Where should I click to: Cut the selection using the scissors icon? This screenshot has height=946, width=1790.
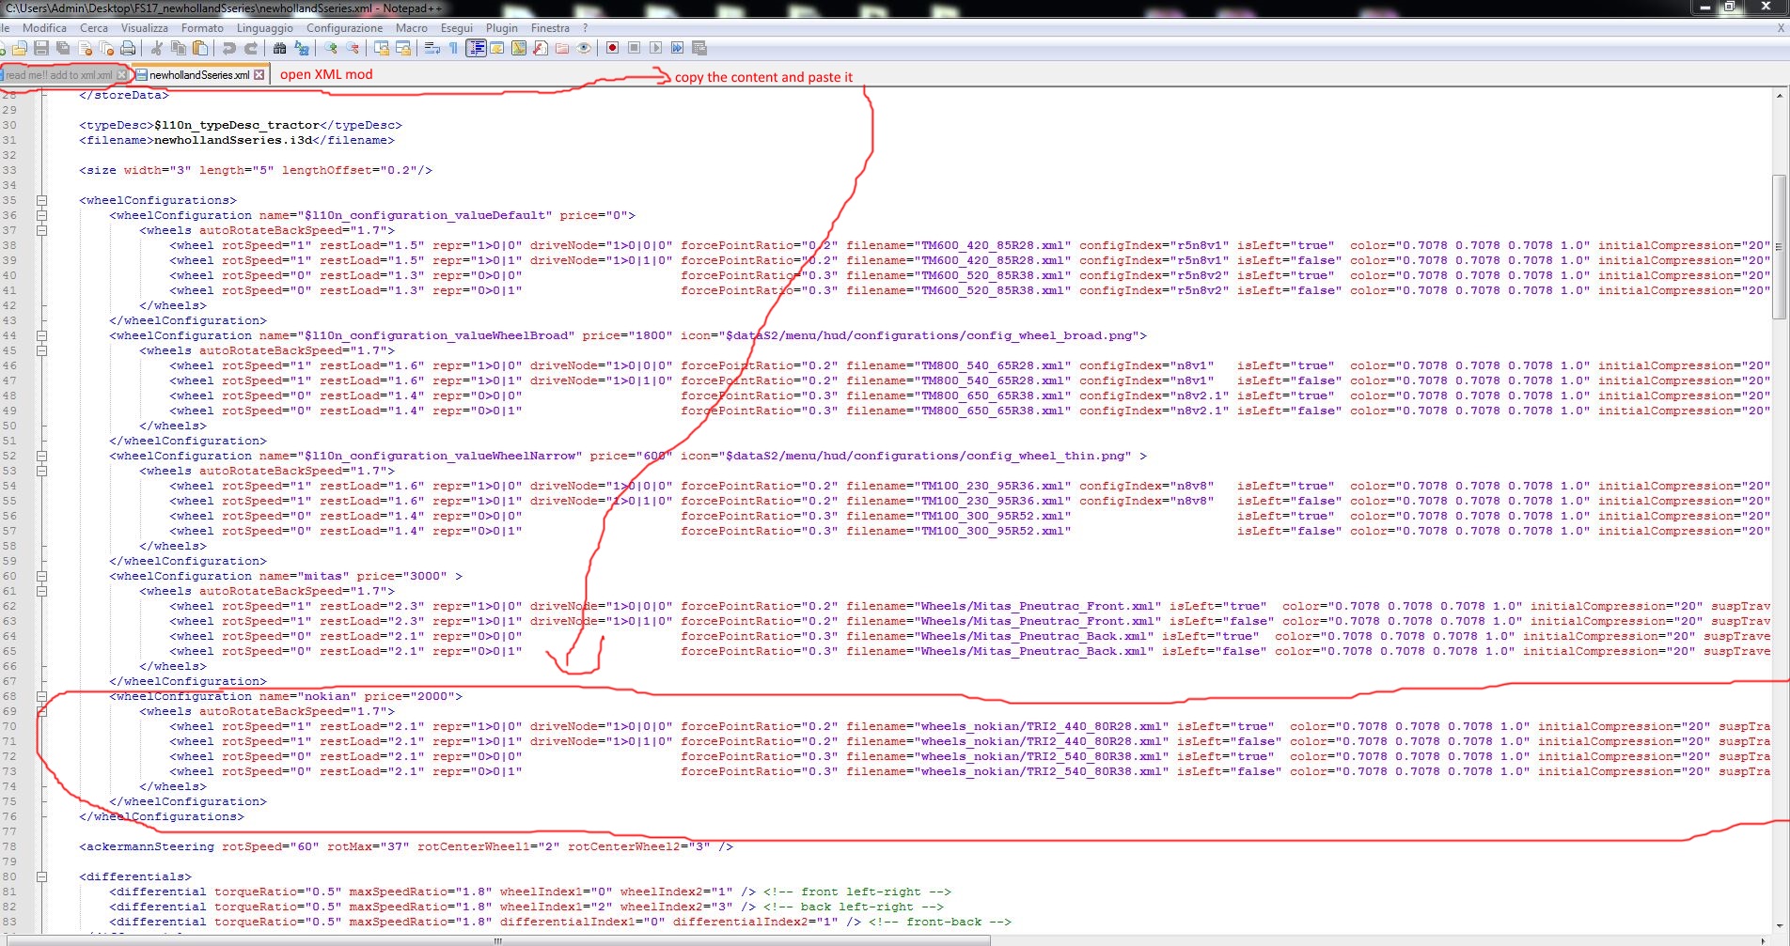157,48
